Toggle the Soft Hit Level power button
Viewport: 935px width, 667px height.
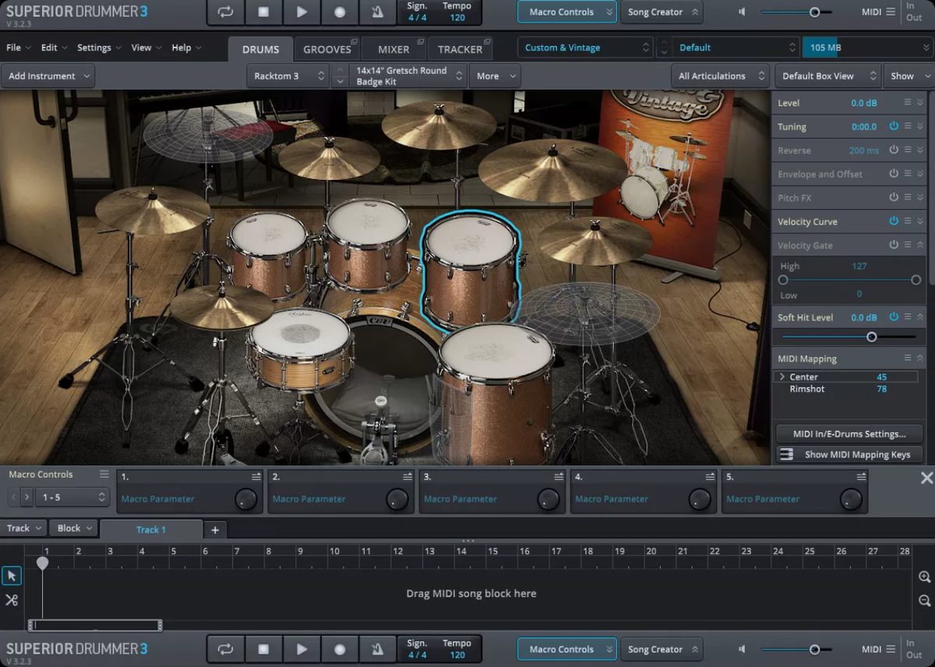[894, 317]
